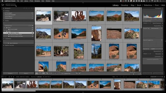Collapse the Keywording panel
This screenshot has height=93, width=166.
coord(162,26)
